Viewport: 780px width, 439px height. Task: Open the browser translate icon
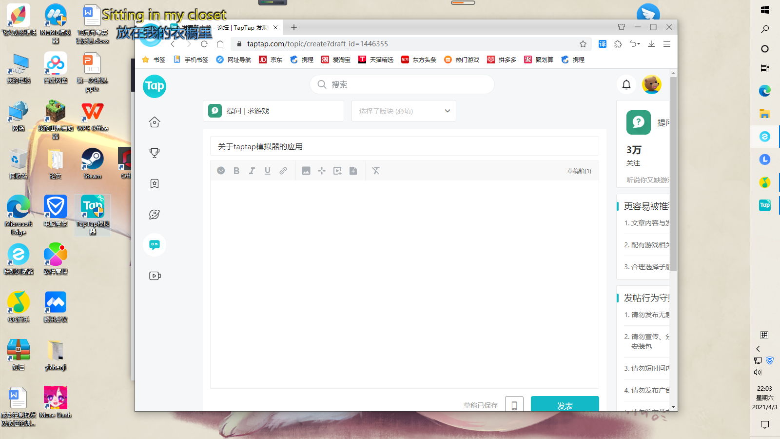[603, 44]
